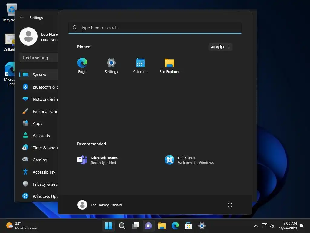
Task: Show hidden tray icons chevron
Action: [256, 226]
